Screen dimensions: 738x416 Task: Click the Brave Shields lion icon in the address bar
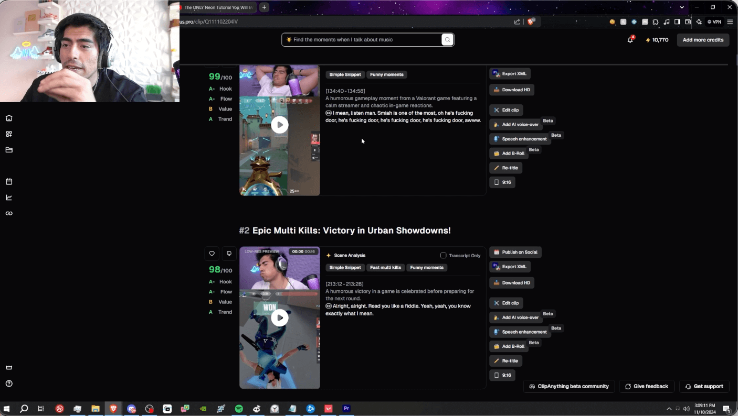coord(531,21)
